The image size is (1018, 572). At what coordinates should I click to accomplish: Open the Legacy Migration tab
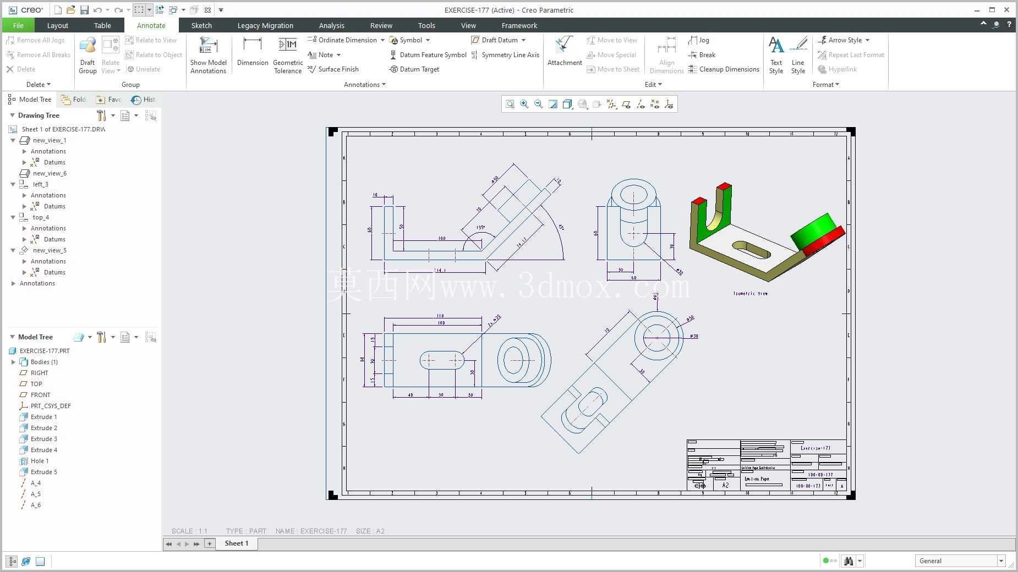[265, 25]
